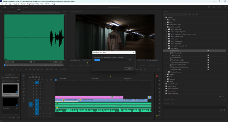The height and width of the screenshot is (122, 228).
Task: Click Drag Audio Only waveform icon
Action: (x=34, y=62)
